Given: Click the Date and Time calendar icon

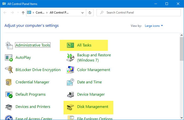Looking at the screenshot, I should point(70,82).
